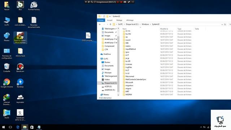Viewport: 231px width, 130px height.
Task: Select Need for Speed Most Wanted shortcut
Action: pos(20,38)
